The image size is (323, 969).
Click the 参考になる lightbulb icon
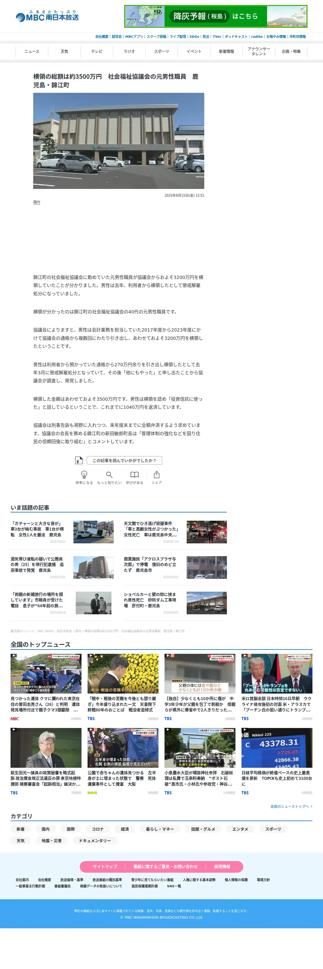coord(84,474)
